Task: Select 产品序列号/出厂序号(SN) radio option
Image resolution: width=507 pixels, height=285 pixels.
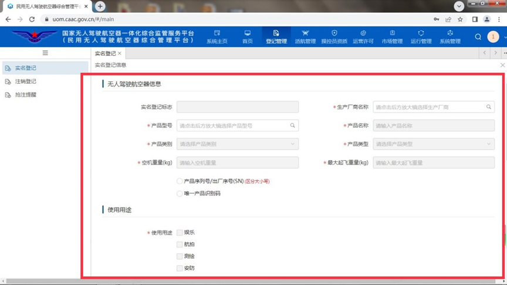Action: pos(180,181)
